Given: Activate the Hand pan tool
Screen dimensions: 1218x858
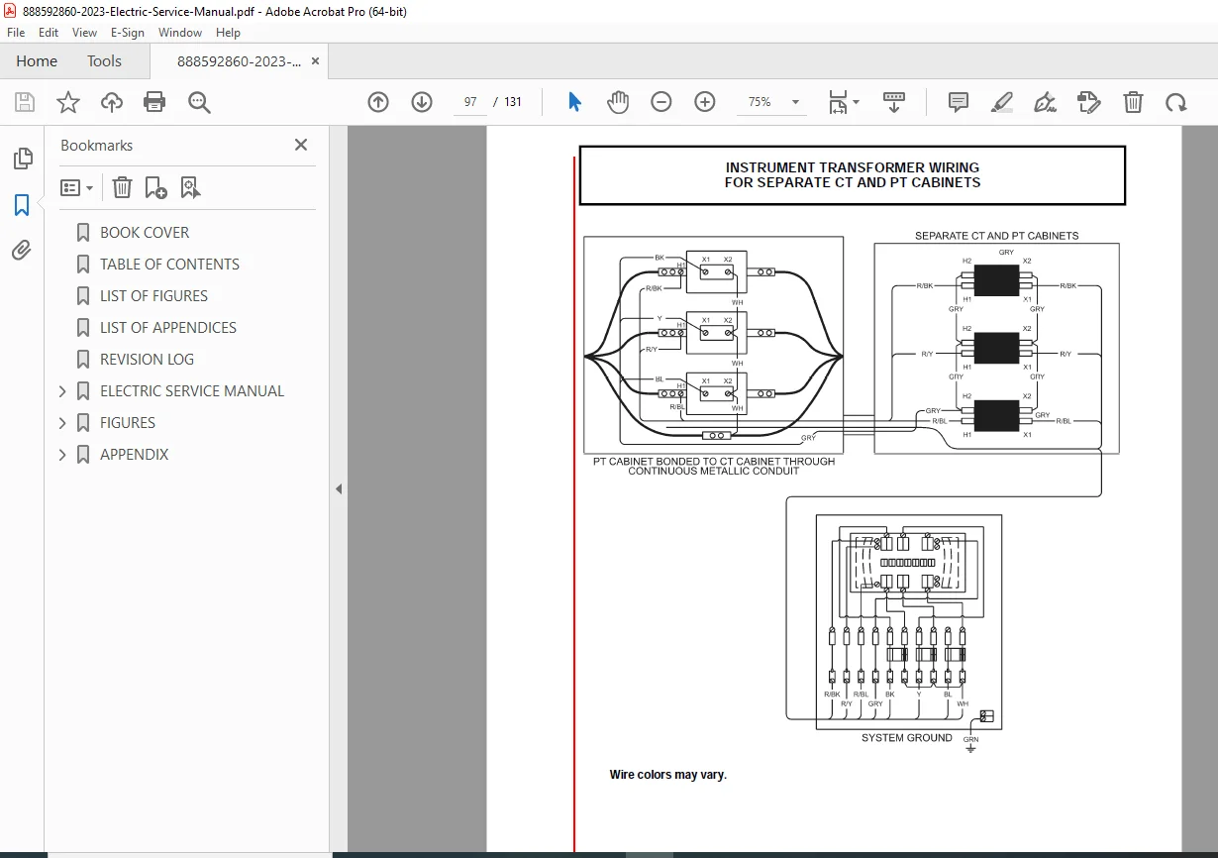Looking at the screenshot, I should (x=618, y=102).
